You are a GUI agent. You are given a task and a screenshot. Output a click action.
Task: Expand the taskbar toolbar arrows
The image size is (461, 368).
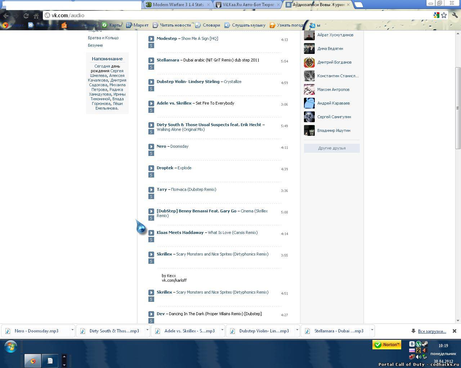point(64,360)
